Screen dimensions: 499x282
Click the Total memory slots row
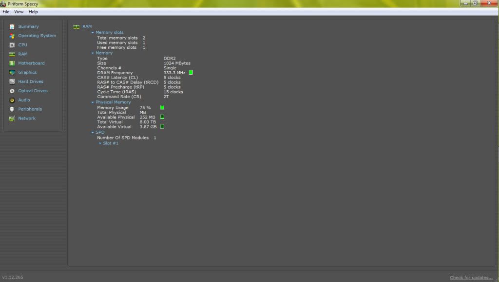click(121, 38)
